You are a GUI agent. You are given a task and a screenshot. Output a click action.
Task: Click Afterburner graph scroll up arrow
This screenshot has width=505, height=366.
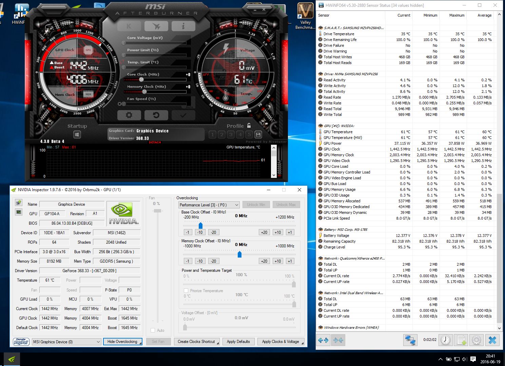tap(274, 148)
